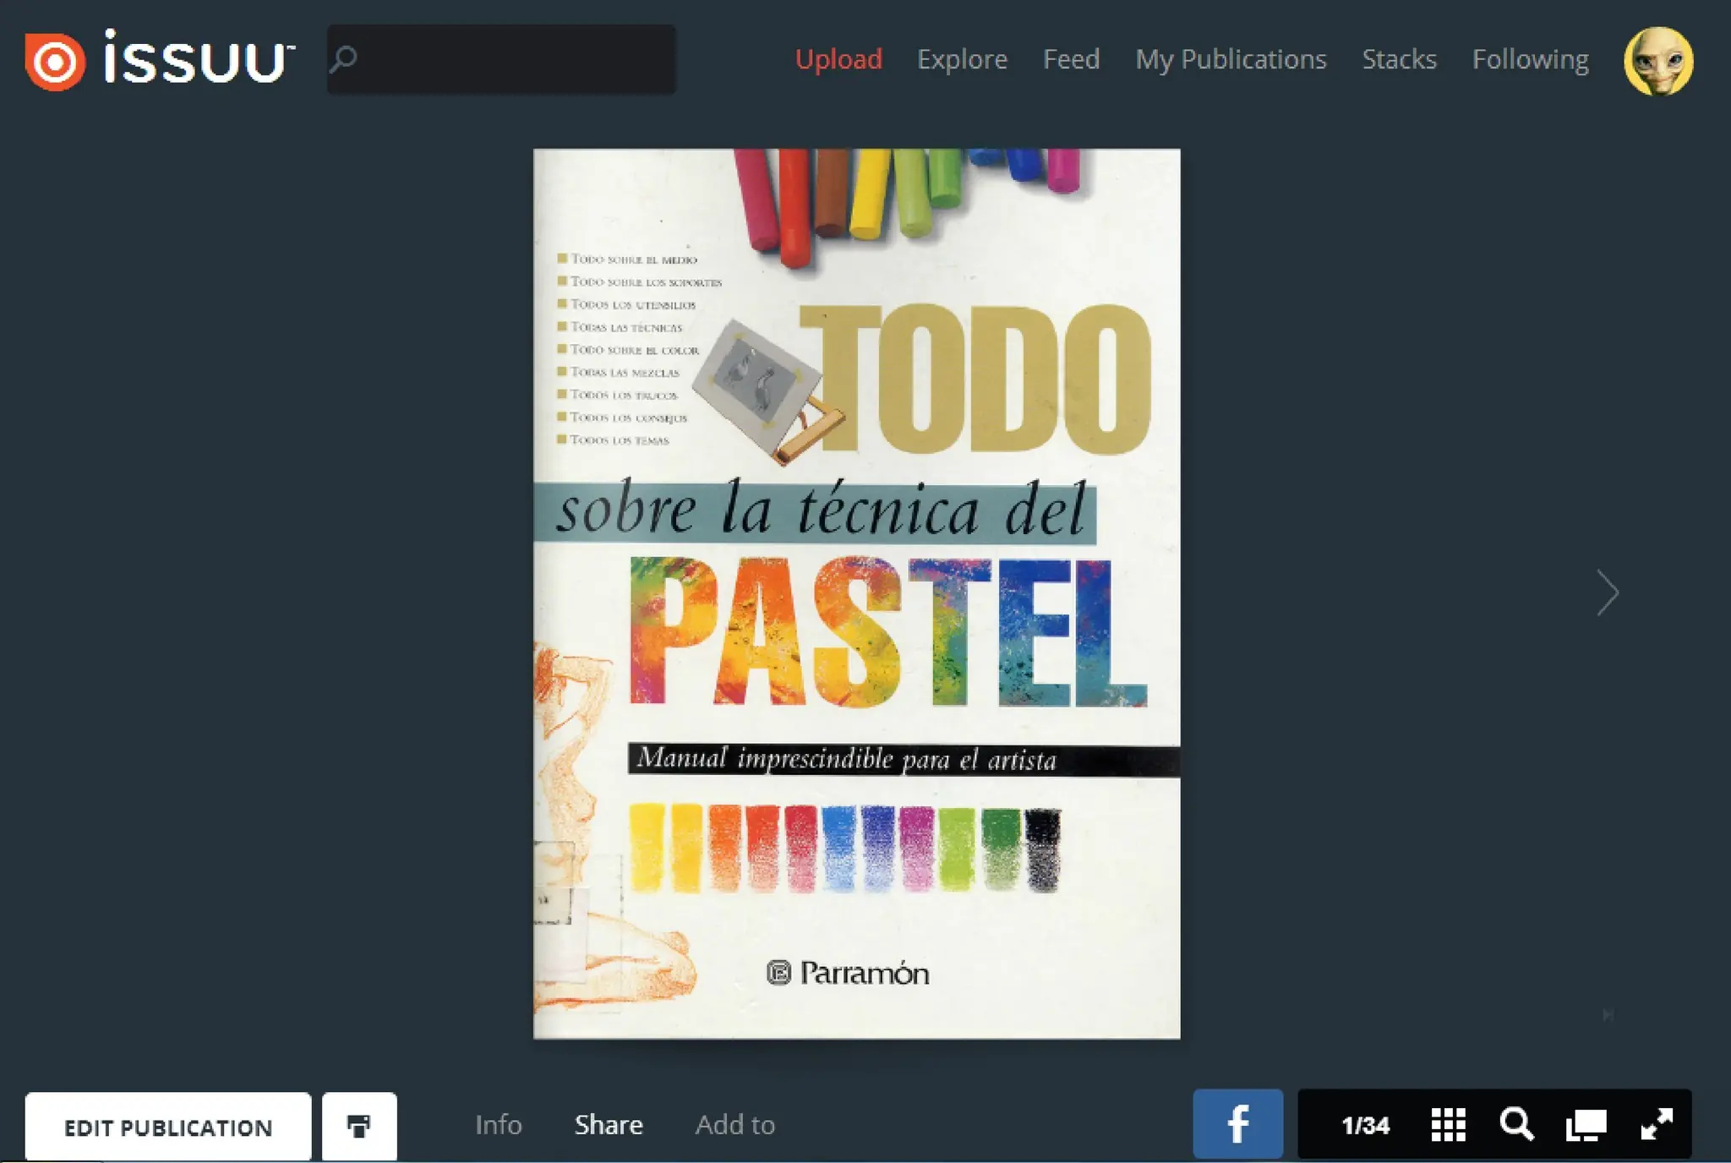Enter fullscreen mode
This screenshot has width=1731, height=1163.
(x=1657, y=1125)
